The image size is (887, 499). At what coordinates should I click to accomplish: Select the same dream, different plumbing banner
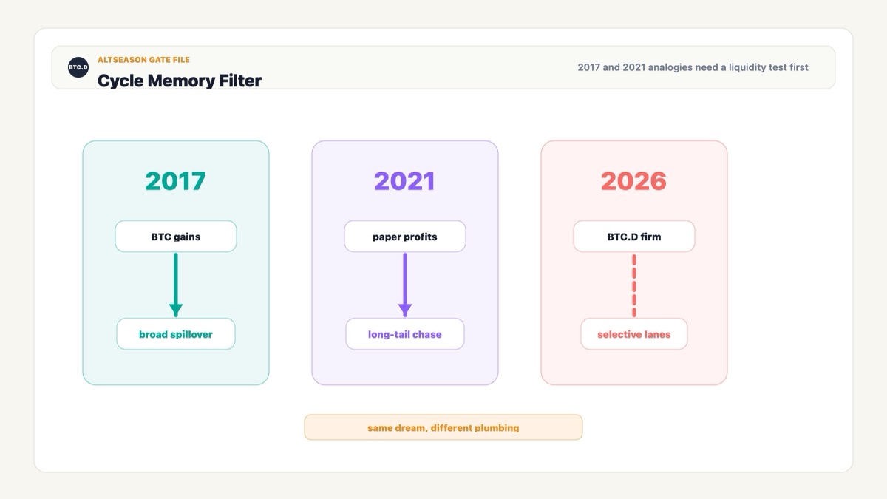point(443,427)
